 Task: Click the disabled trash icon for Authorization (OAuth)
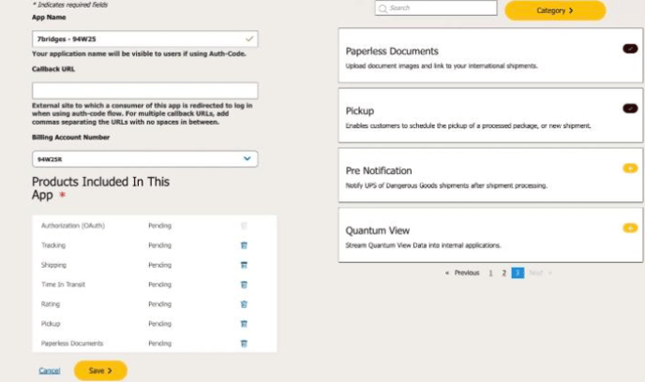click(244, 226)
